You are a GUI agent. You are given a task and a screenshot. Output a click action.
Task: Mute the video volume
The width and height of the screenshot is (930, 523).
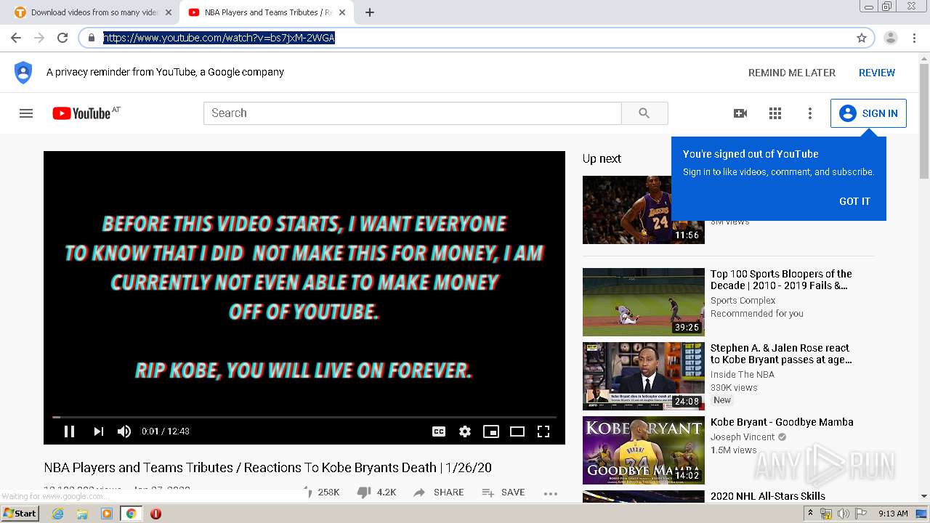click(x=124, y=431)
